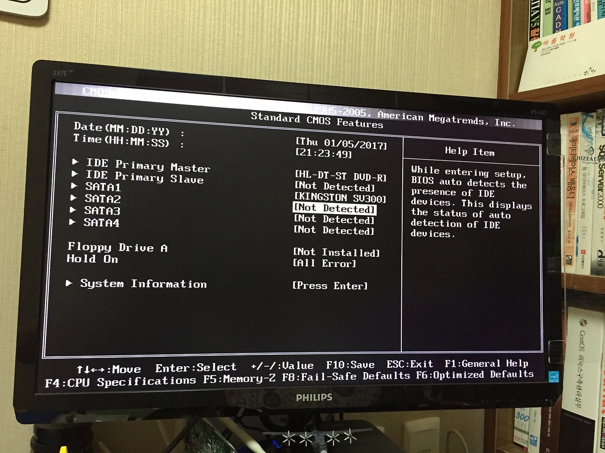
Task: Click the help text about IDE detection
Action: click(x=471, y=202)
